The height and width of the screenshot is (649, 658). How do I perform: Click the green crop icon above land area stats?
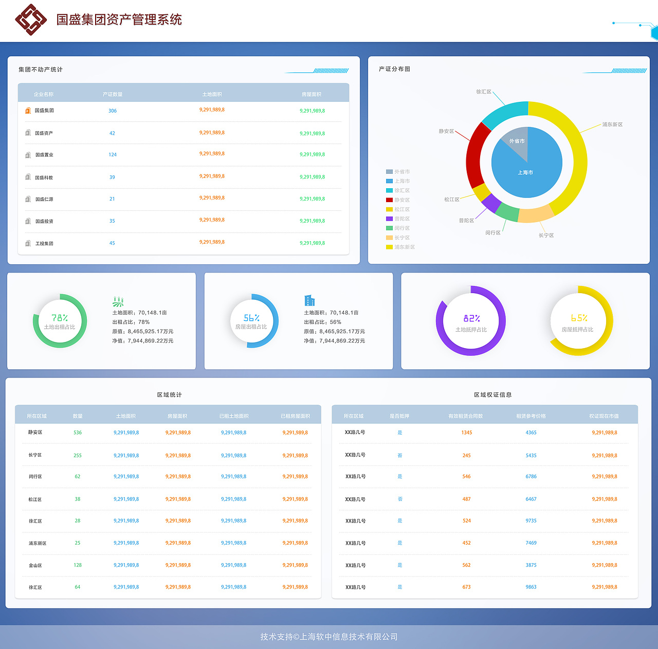click(x=118, y=301)
